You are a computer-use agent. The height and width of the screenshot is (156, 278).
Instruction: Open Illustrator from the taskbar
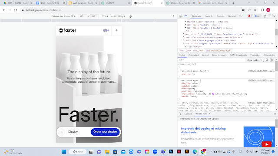pyautogui.click(x=187, y=152)
